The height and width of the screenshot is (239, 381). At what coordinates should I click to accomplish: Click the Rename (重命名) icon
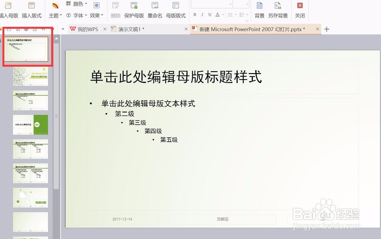155,6
